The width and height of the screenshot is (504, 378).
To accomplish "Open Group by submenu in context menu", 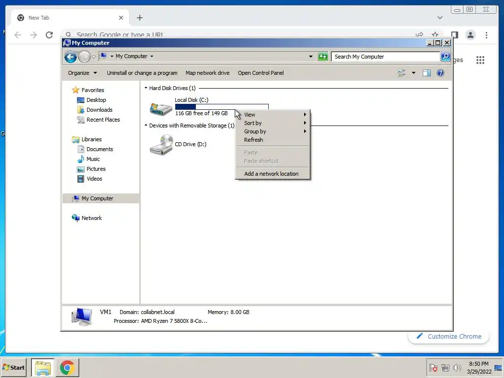I will coord(273,131).
